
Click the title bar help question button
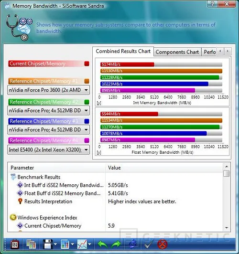[x=213, y=3]
